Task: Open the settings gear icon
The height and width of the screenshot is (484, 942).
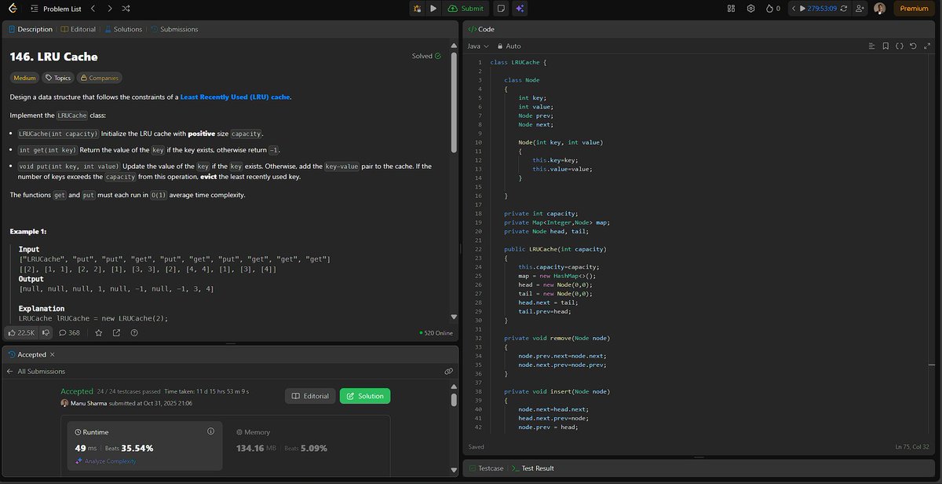Action: [750, 8]
